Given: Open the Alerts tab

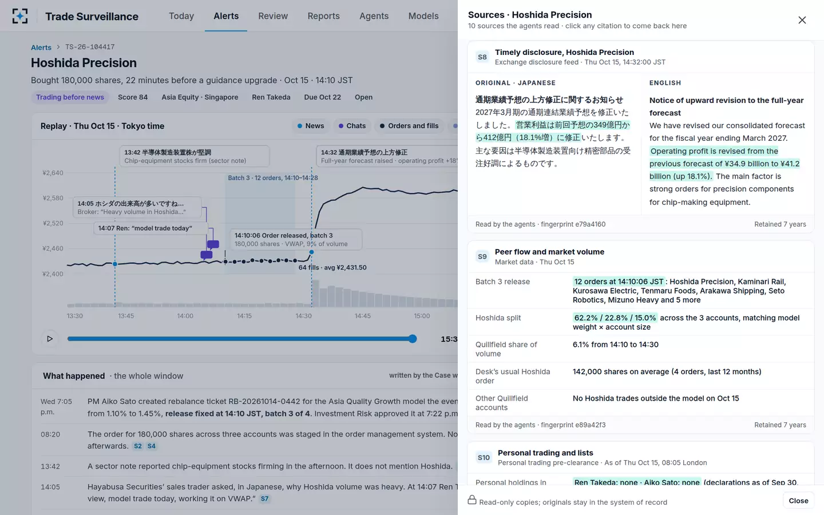Looking at the screenshot, I should [x=226, y=16].
